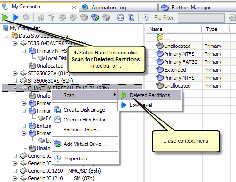Collapse the Data Storage Devices tree node
The height and width of the screenshot is (182, 236).
tap(6, 36)
